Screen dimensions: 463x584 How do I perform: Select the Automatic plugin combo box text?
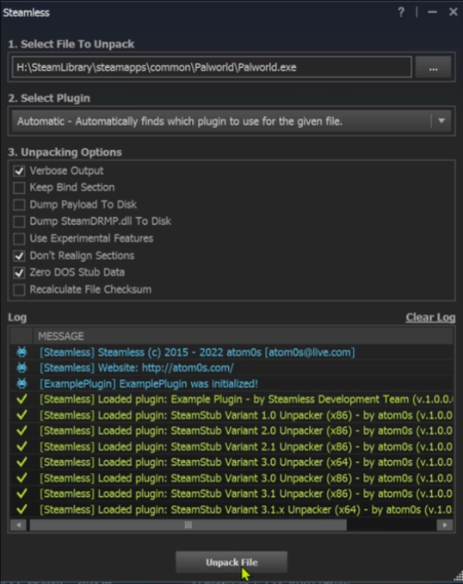(x=179, y=121)
